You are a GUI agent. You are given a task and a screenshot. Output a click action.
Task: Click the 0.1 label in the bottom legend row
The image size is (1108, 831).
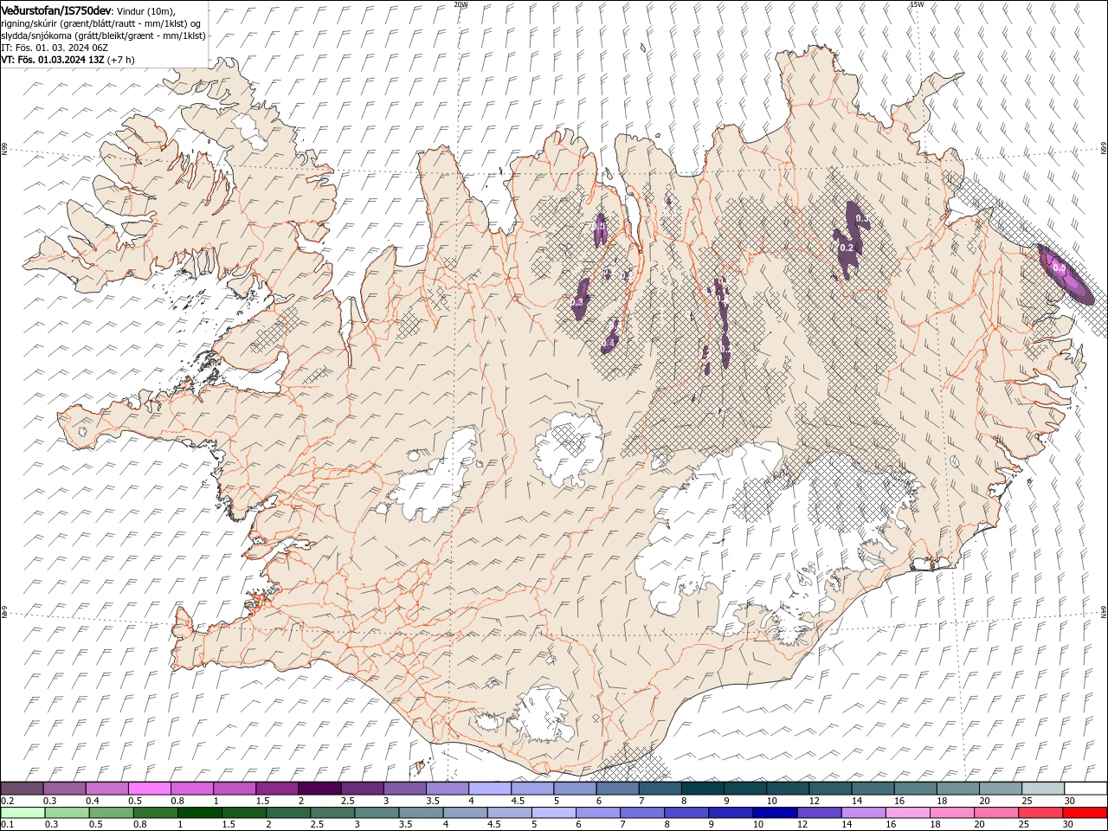tap(7, 824)
